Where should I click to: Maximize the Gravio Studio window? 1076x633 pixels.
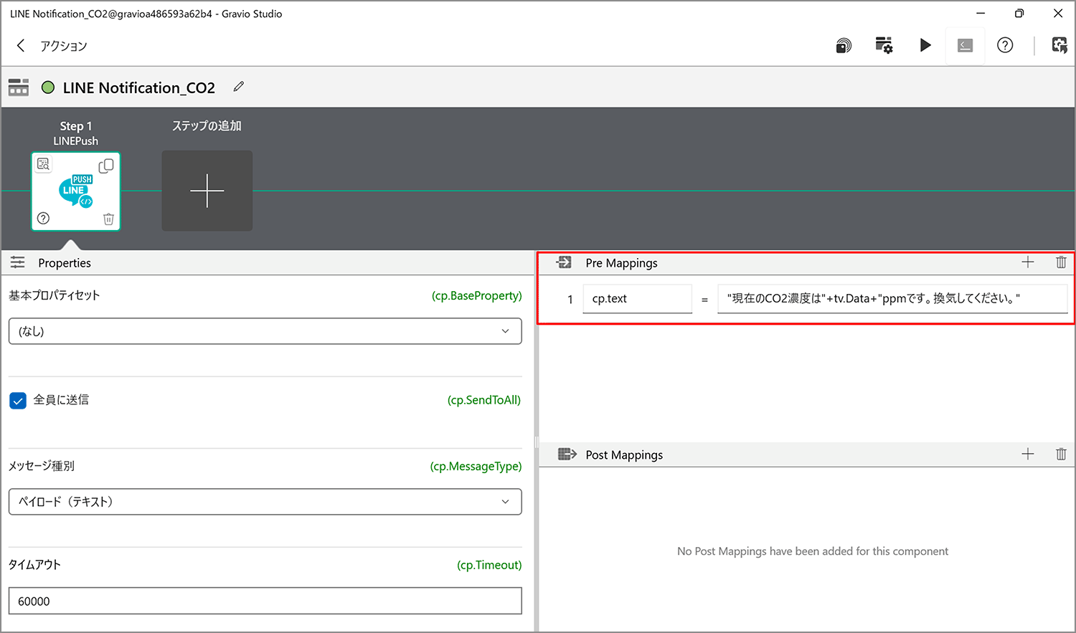1019,13
